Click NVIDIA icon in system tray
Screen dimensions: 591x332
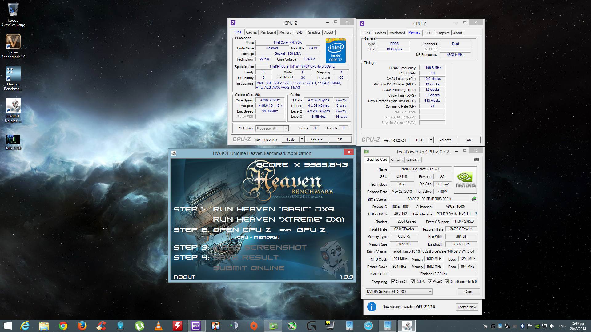[537, 326]
